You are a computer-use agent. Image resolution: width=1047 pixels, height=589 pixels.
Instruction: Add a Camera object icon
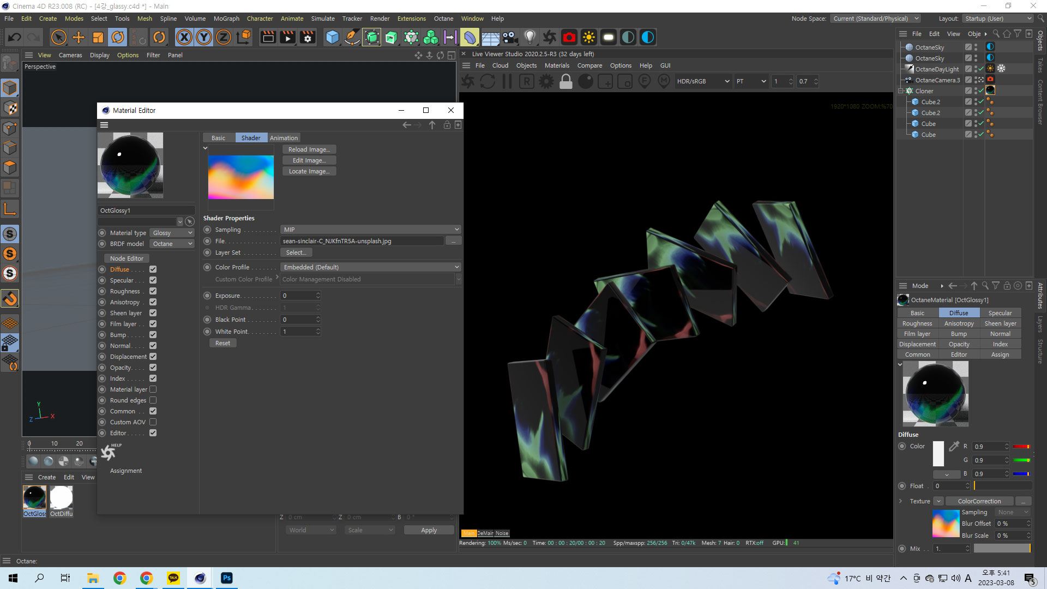tap(510, 37)
